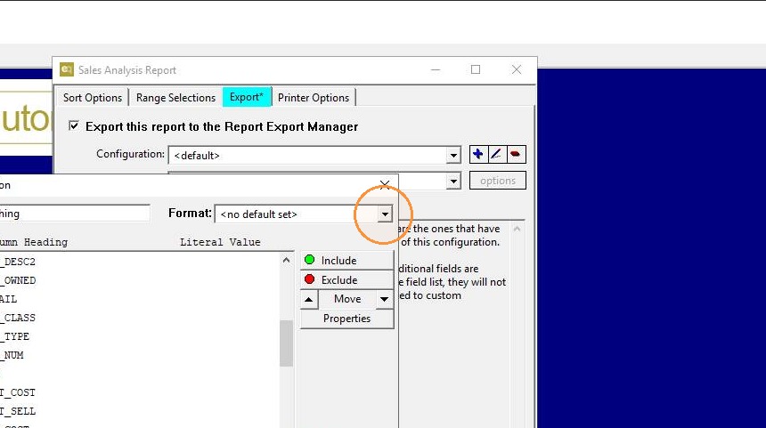The height and width of the screenshot is (428, 766).
Task: Open the Format dropdown list
Action: [385, 214]
